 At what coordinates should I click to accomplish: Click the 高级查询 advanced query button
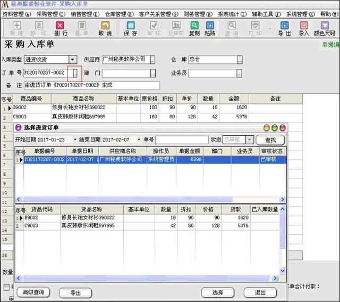33,292
